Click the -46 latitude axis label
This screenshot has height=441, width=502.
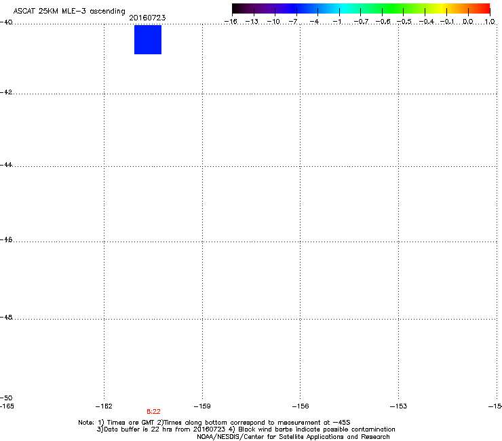[x=6, y=240]
